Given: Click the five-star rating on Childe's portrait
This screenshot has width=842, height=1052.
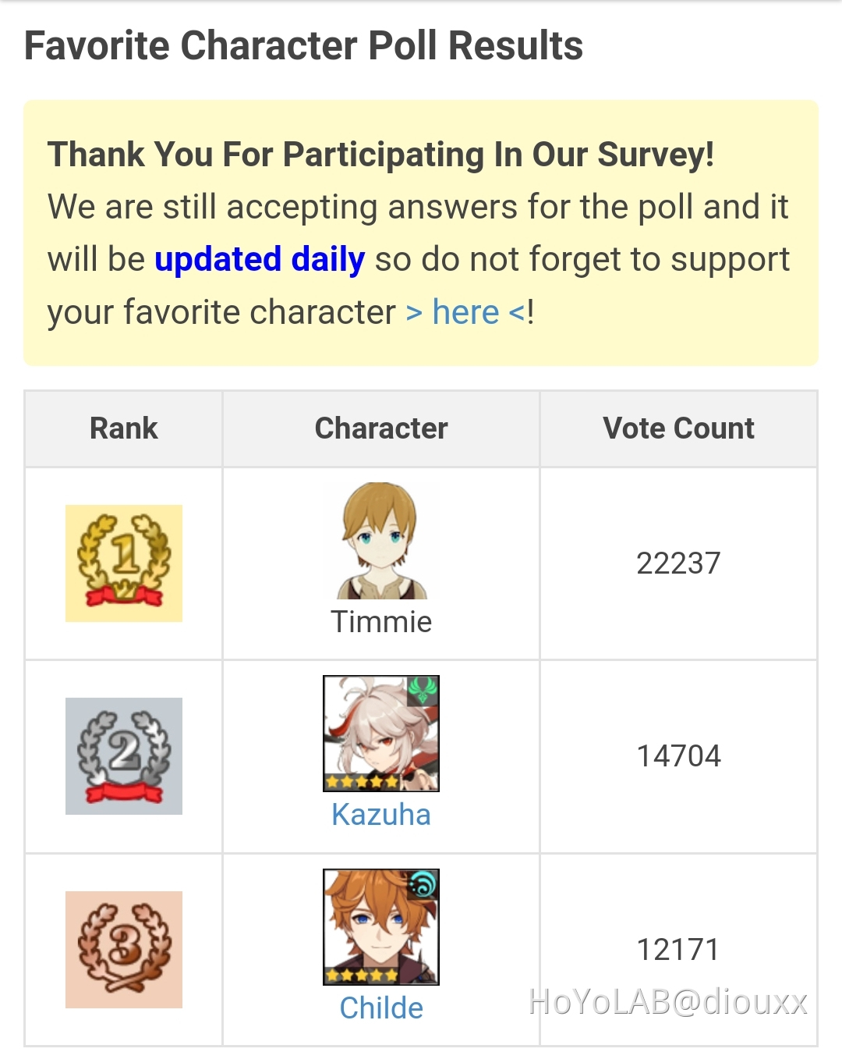Looking at the screenshot, I should [361, 975].
